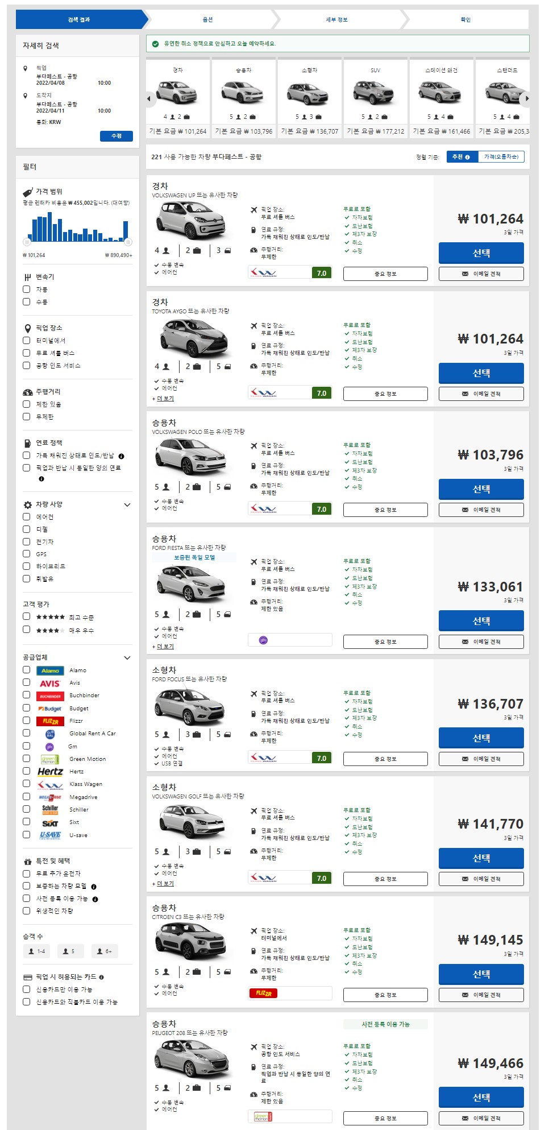Check the 전기차 filter option
Image resolution: width=553 pixels, height=1130 pixels.
click(x=26, y=541)
